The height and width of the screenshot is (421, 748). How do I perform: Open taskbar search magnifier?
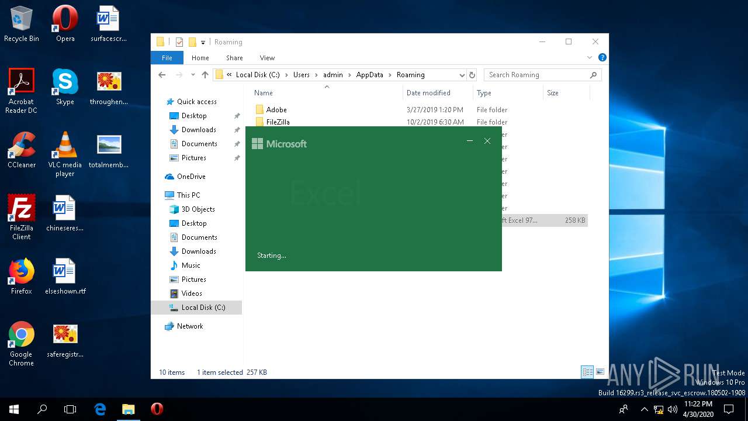tap(42, 409)
